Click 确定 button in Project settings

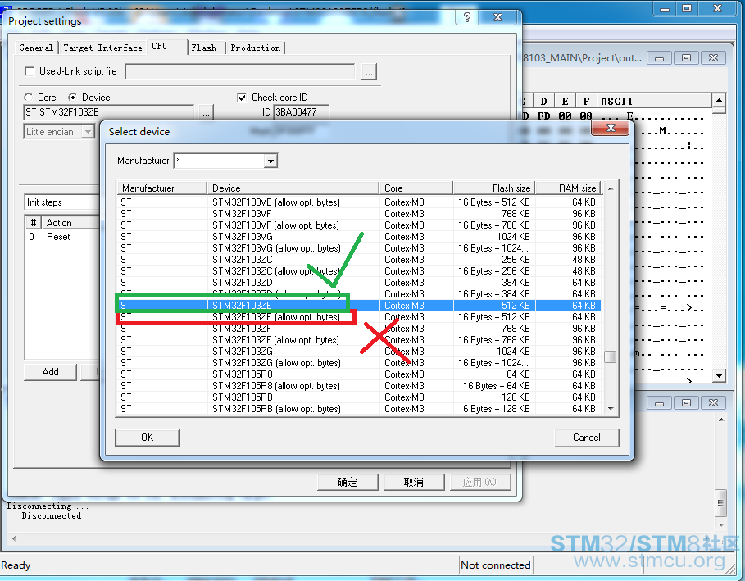click(x=348, y=482)
